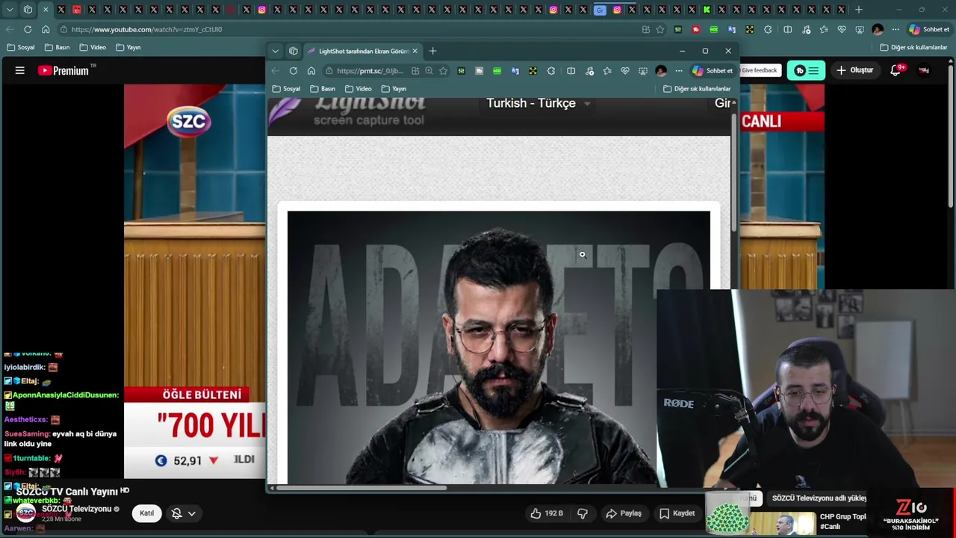The width and height of the screenshot is (956, 538).
Task: Click vertical scrollbar in Lightshot window
Action: (x=734, y=172)
